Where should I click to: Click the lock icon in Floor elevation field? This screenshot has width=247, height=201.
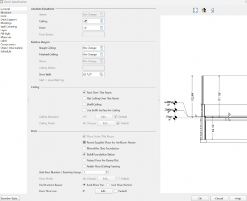pos(102,28)
